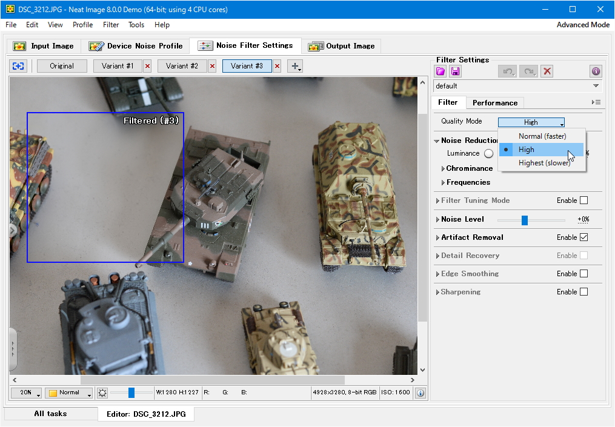Show the Original image view

62,66
